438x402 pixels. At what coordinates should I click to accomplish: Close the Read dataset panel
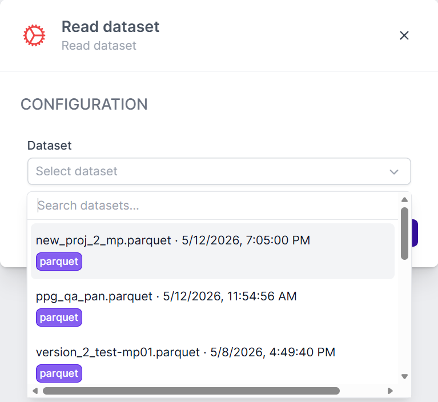point(404,35)
